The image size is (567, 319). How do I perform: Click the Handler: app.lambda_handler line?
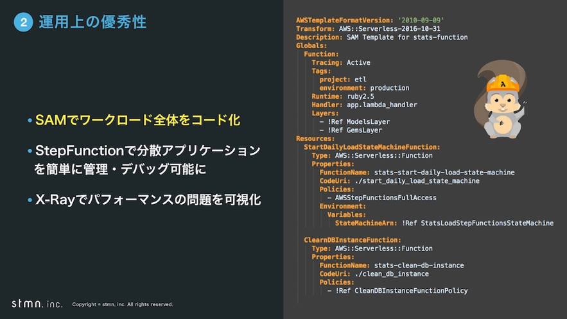[364, 105]
